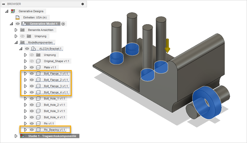This screenshot has height=143, width=247.
Task: Click the Pin v1:1 body icon
Action: point(38,124)
